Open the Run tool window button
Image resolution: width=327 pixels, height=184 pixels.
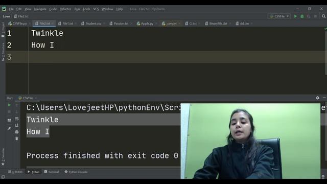point(33,172)
